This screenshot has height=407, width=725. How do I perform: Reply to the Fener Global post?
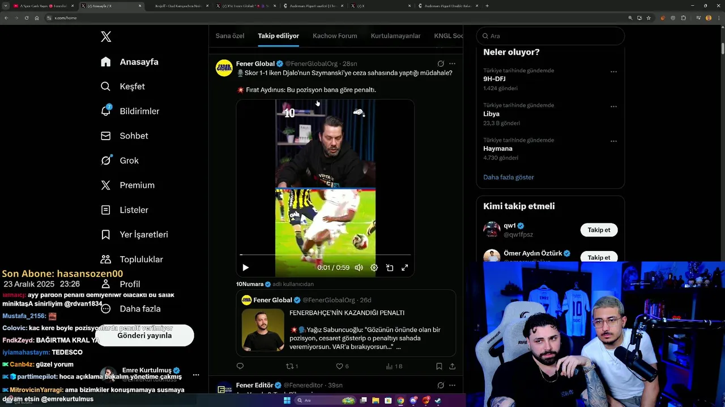240,366
